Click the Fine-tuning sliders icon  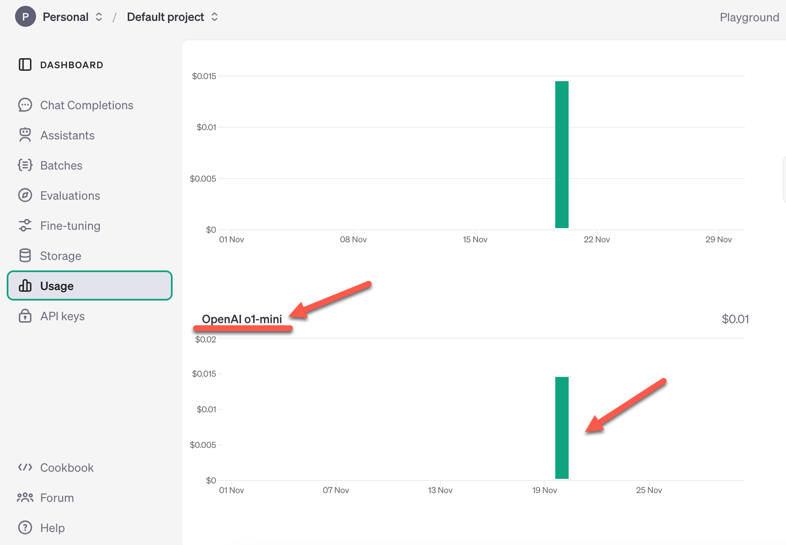25,226
